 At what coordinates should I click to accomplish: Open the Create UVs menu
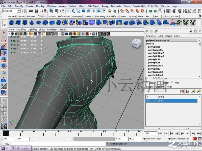click(139, 6)
